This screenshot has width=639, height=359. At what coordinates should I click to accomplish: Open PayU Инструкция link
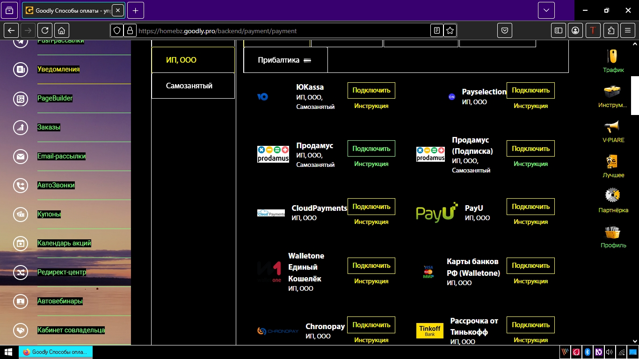pyautogui.click(x=530, y=222)
